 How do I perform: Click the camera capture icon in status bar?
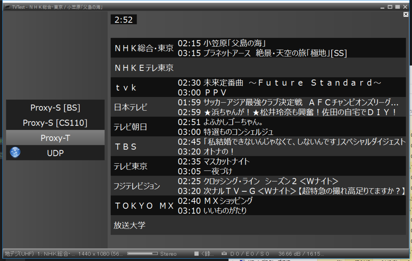click(x=224, y=254)
